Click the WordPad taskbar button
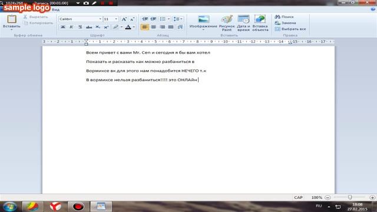Screen dimensions: 377x212 point(101,207)
